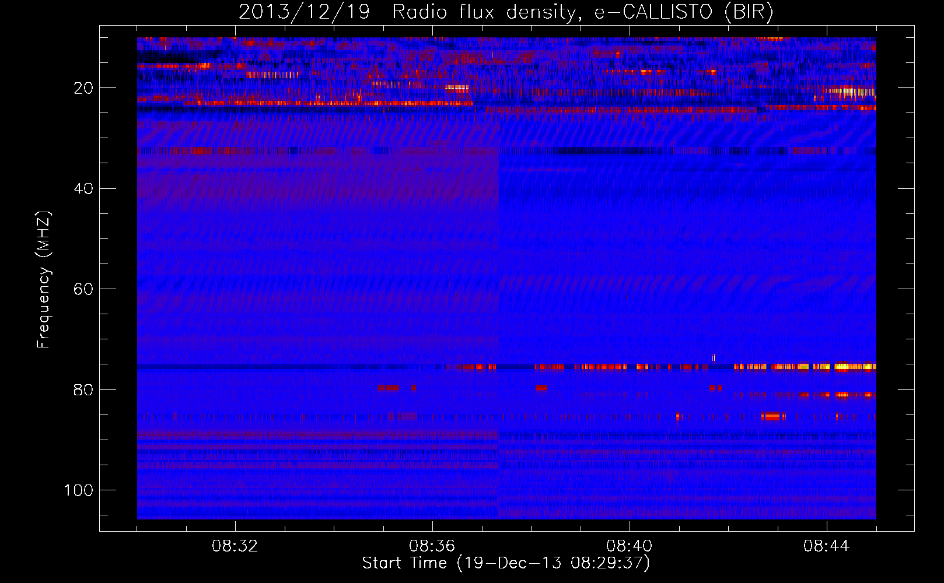Viewport: 944px width, 583px height.
Task: Click the 08:40 time tick label
Action: [630, 546]
